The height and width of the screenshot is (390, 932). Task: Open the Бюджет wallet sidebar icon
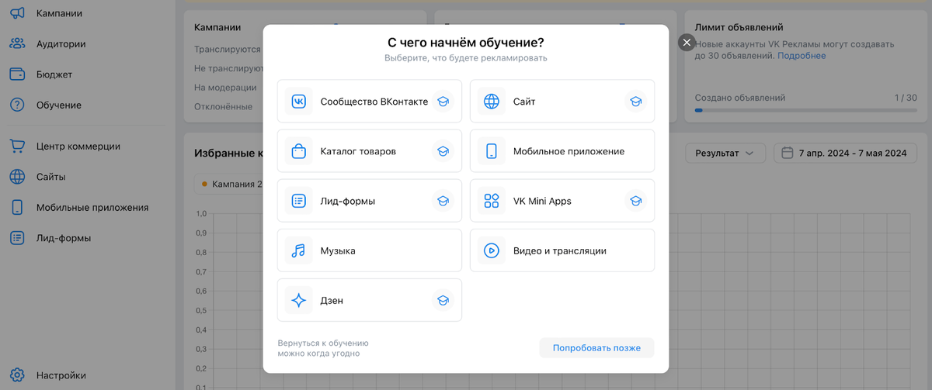(x=17, y=74)
